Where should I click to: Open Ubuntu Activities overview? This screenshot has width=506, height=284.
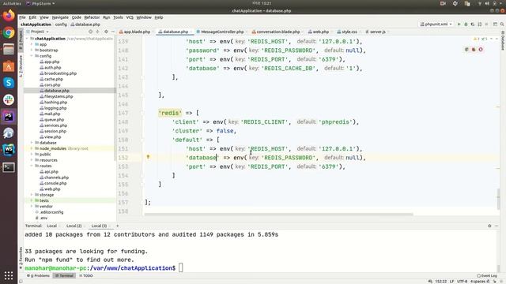(x=12, y=3)
